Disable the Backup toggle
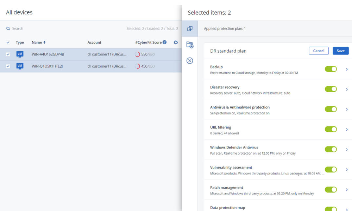Image resolution: width=352 pixels, height=211 pixels. 331,69
